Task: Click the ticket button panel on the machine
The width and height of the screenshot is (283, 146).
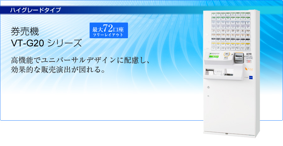Action: 231,31
